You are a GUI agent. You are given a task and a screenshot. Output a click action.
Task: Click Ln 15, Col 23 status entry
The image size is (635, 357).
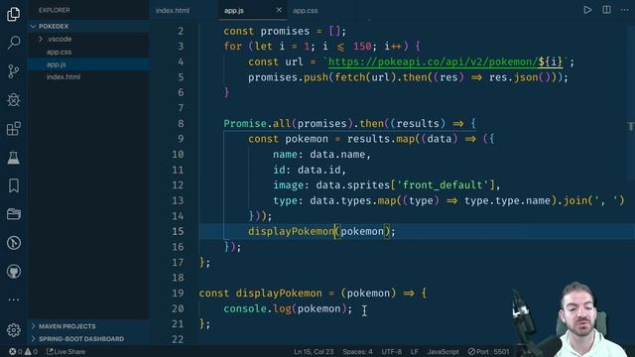tap(314, 352)
